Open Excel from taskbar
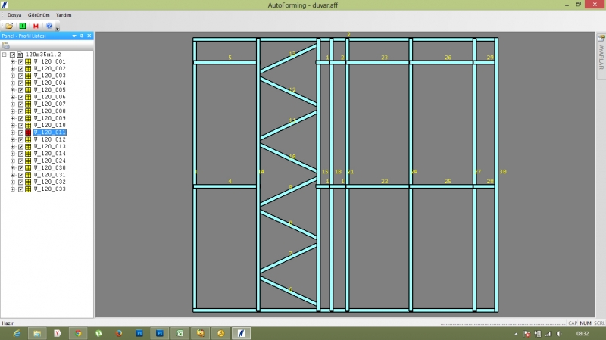The height and width of the screenshot is (340, 606). 180,333
